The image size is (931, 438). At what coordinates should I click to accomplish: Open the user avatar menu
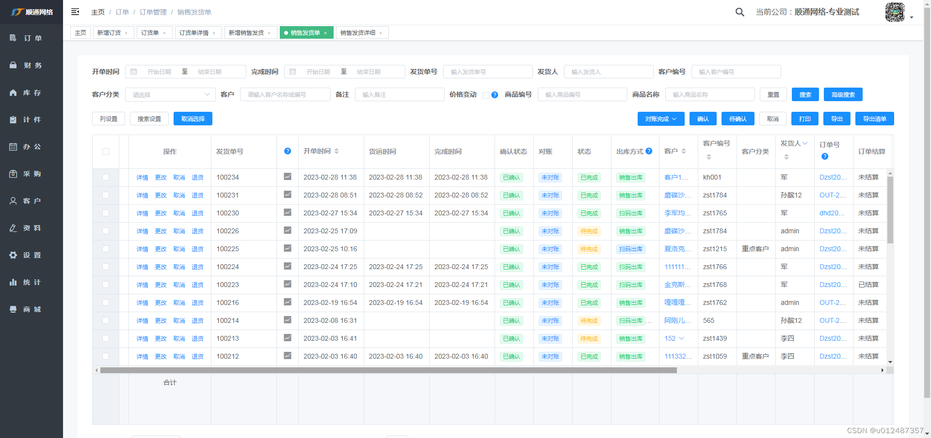click(895, 12)
